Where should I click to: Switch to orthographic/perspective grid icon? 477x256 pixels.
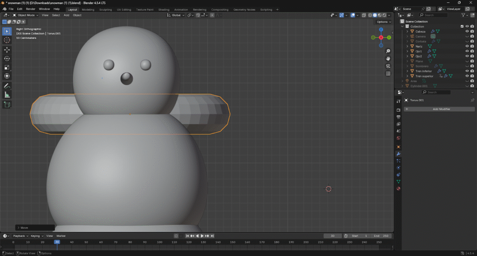pos(388,74)
